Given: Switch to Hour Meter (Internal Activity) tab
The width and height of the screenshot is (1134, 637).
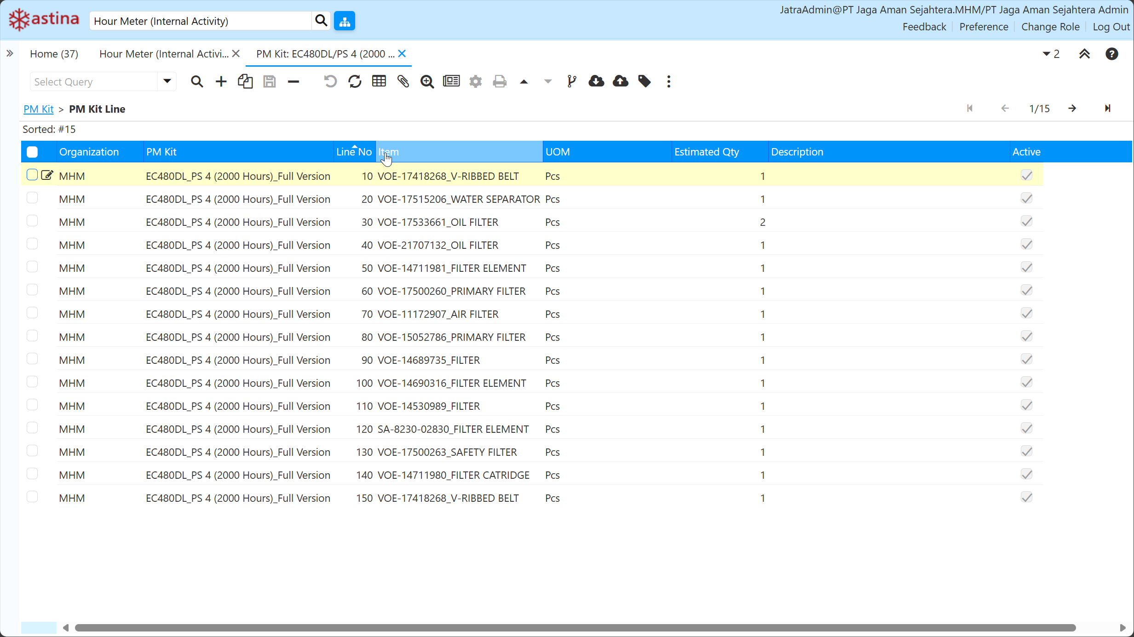Looking at the screenshot, I should click(x=164, y=54).
